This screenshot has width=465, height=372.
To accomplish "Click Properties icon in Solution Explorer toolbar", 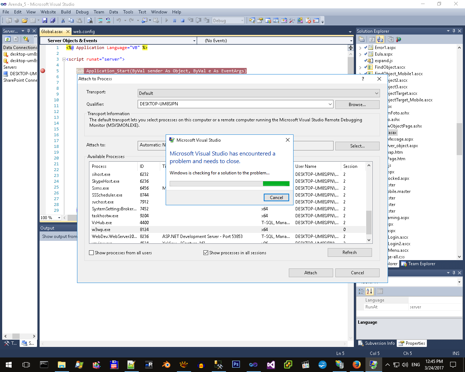I will [361, 39].
